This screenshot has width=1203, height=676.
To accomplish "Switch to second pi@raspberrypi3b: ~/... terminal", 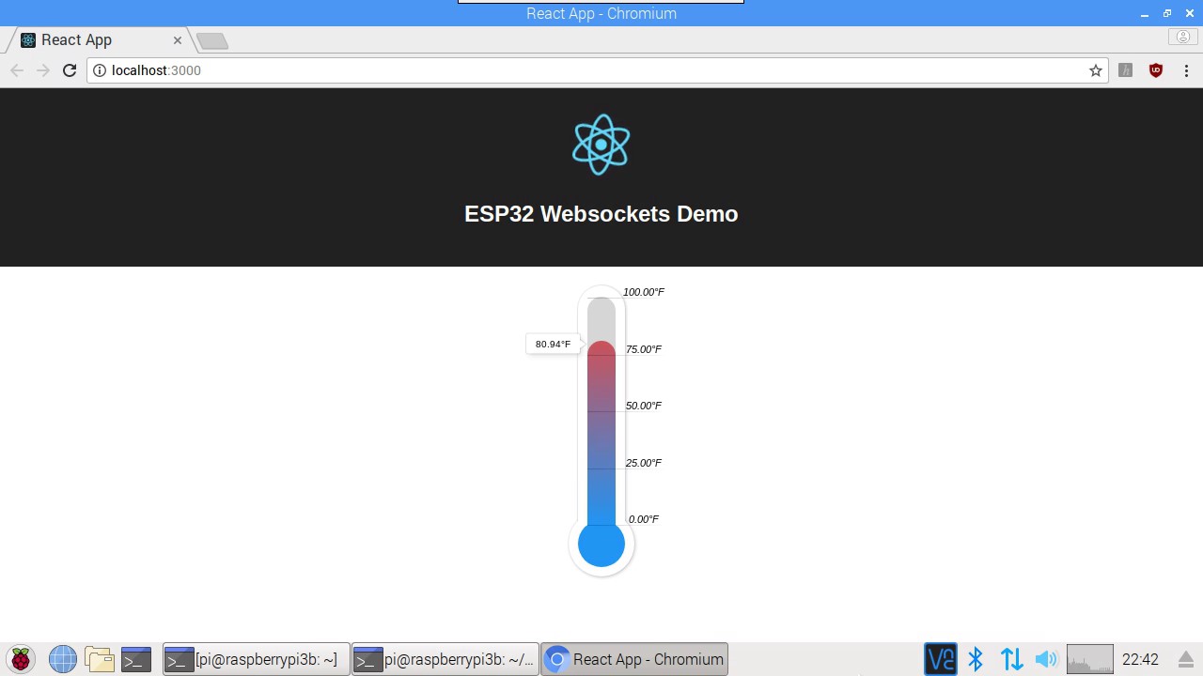I will click(445, 659).
